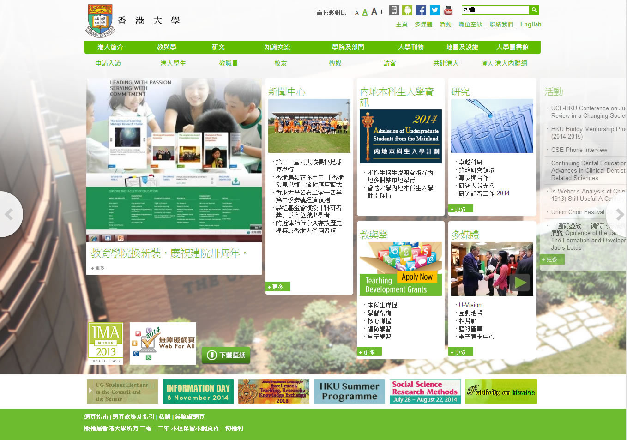The width and height of the screenshot is (627, 440).
Task: Toggle high colour contrast mode (高色彩對比)
Action: tap(331, 13)
